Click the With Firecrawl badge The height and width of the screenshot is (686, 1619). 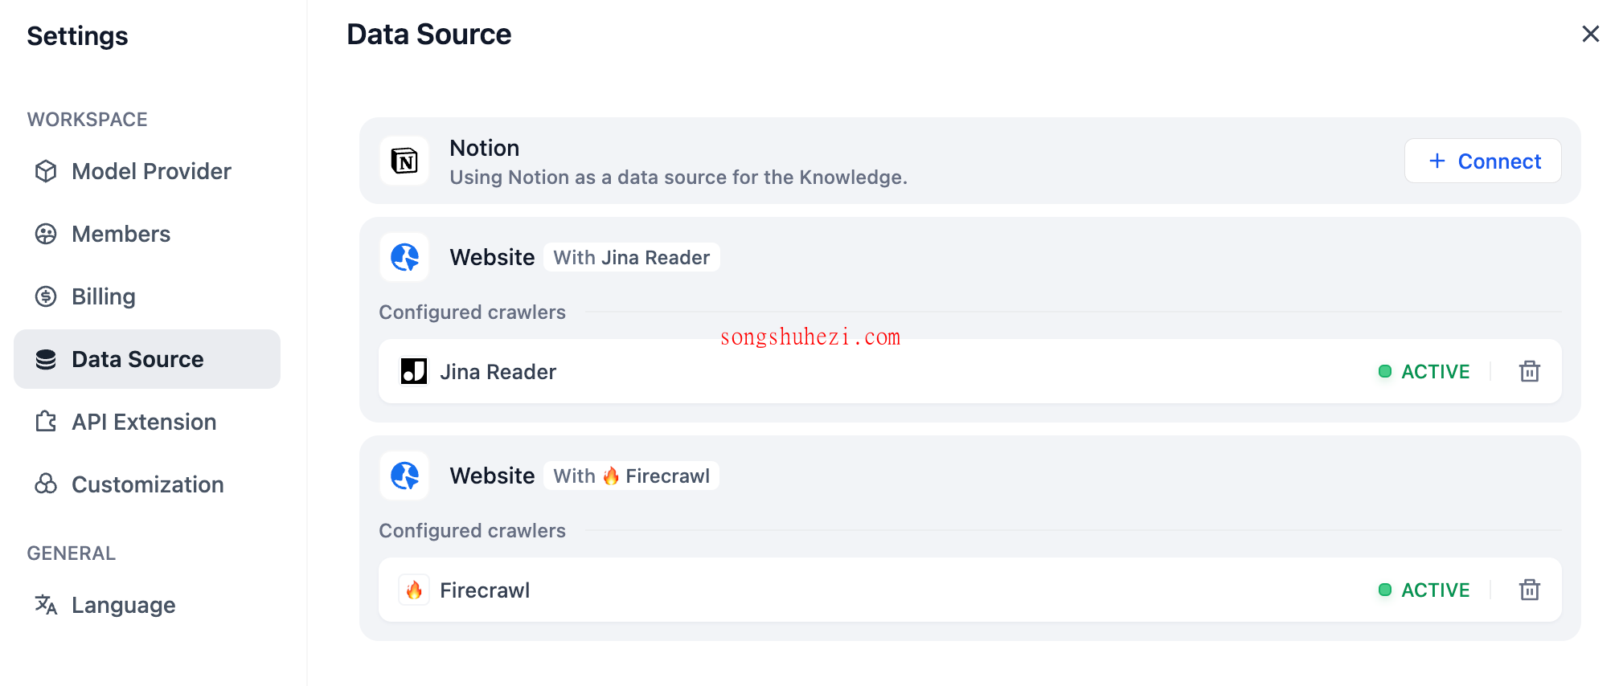632,476
